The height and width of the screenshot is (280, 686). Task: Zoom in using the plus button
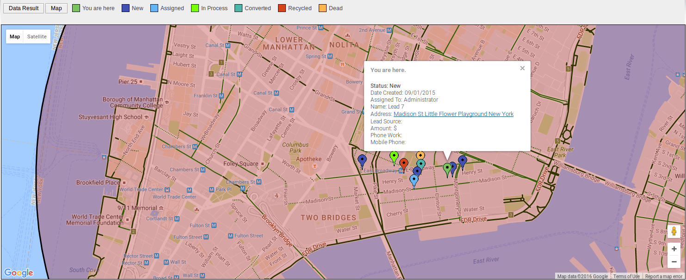(674, 249)
